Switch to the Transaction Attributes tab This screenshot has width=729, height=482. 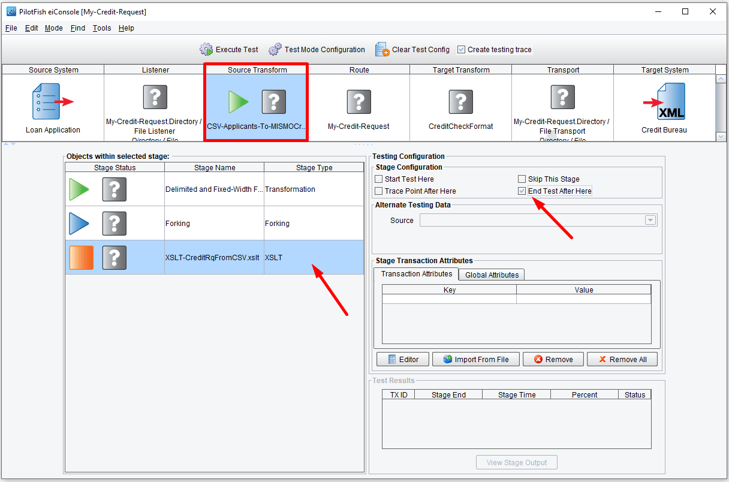pyautogui.click(x=417, y=274)
